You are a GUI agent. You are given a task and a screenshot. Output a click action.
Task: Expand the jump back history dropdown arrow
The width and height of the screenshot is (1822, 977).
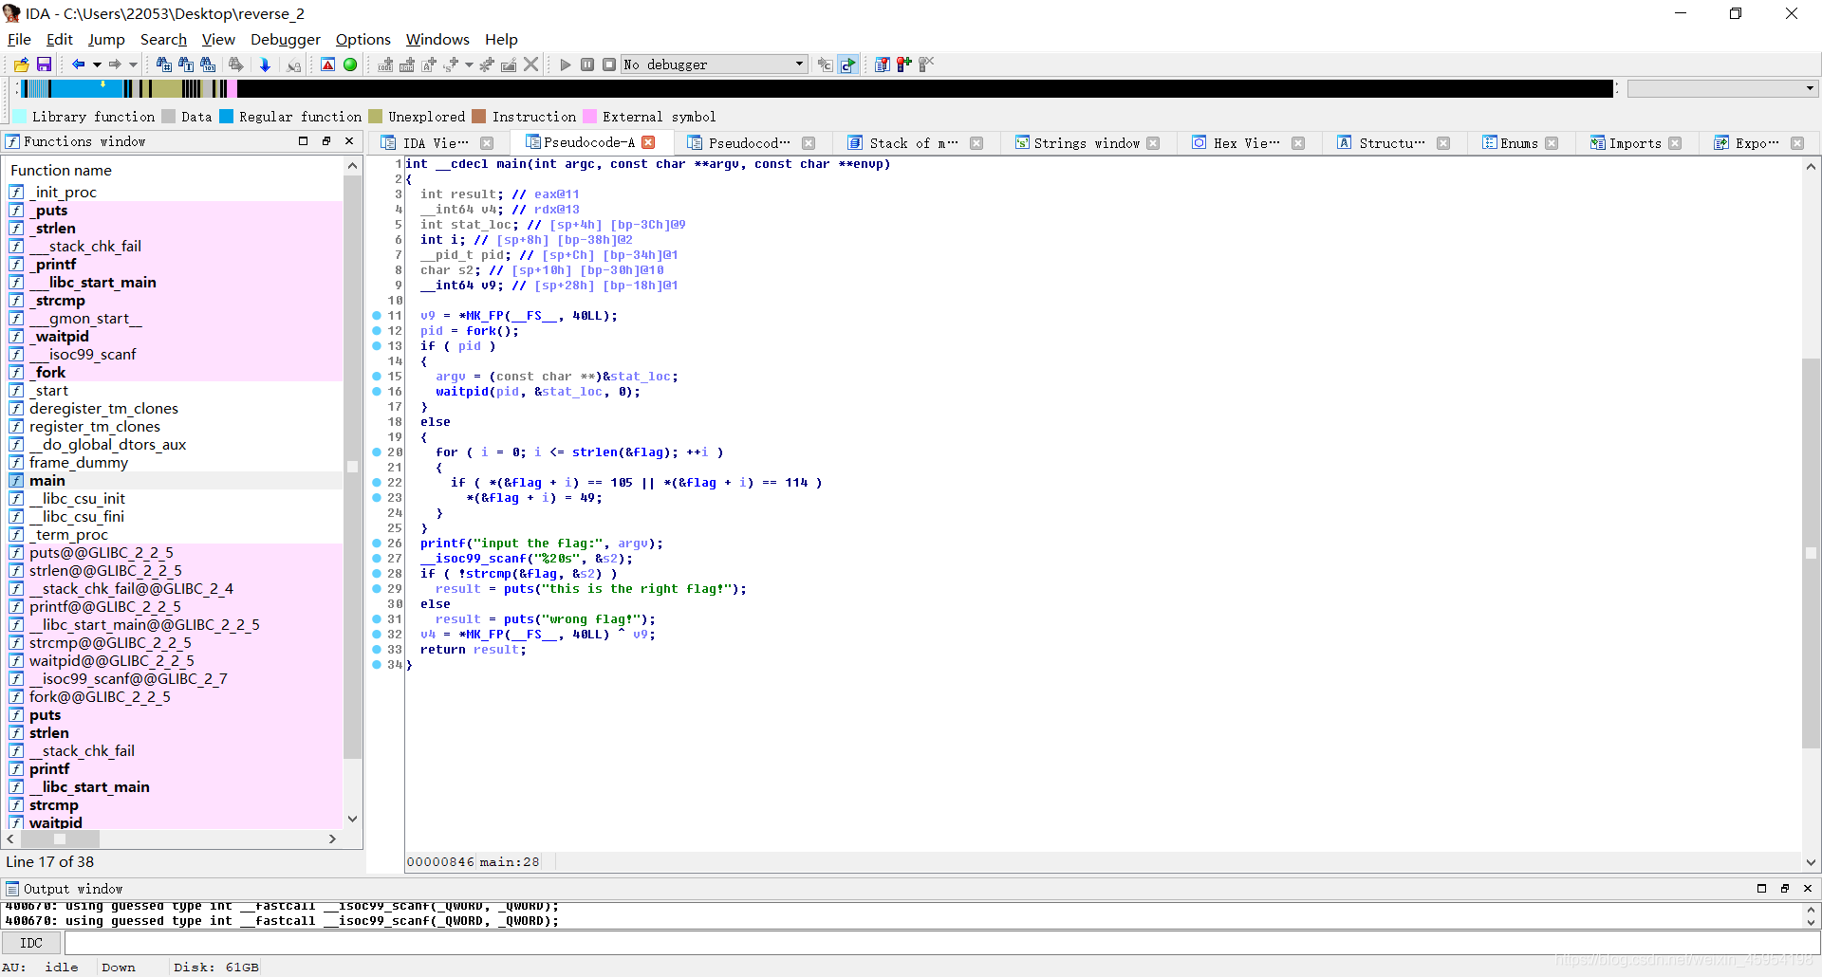pyautogui.click(x=97, y=65)
